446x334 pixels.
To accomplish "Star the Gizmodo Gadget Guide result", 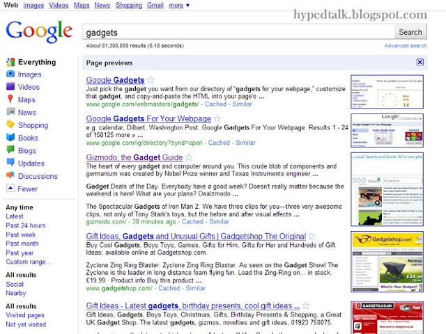I will coord(189,157).
